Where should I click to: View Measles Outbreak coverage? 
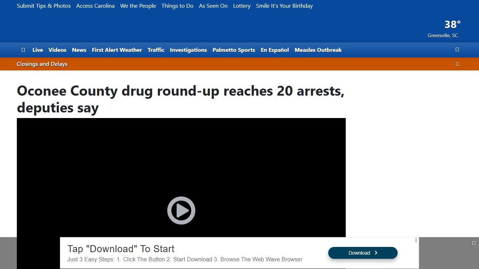(318, 50)
